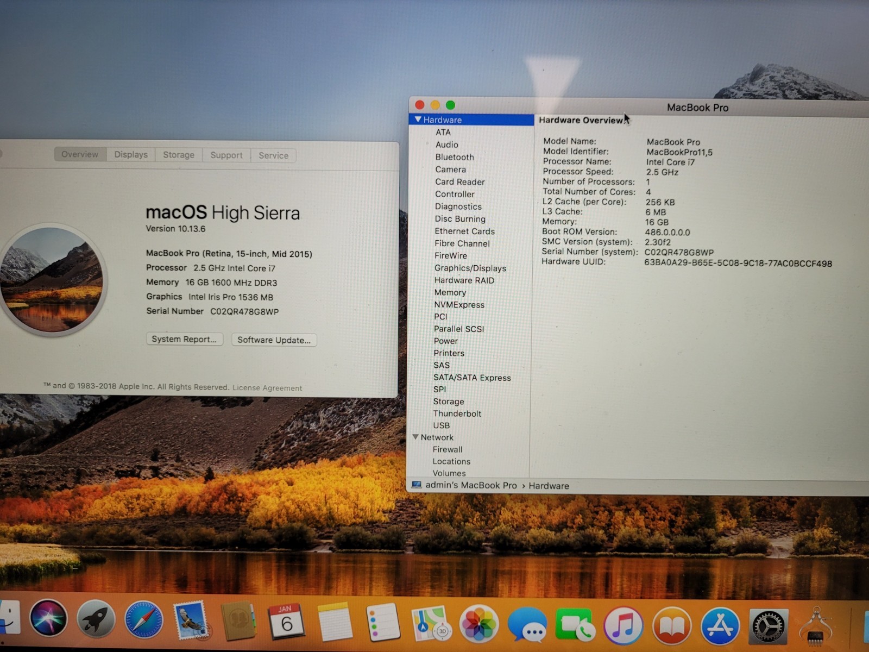Viewport: 869px width, 652px height.
Task: Click "admin's MacBook Pro" in path bar
Action: [471, 485]
